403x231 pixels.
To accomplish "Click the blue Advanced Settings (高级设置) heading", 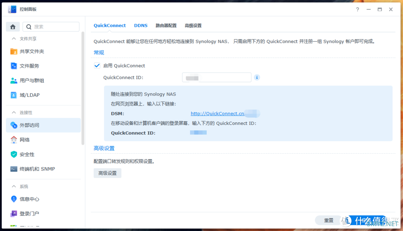I will [x=104, y=148].
